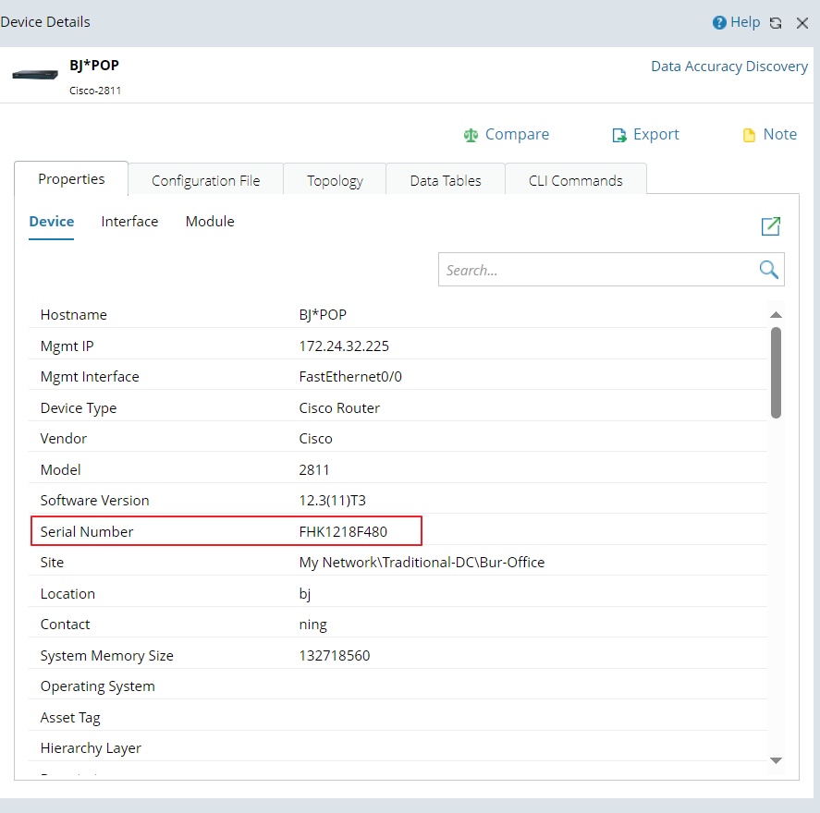
Task: Open the Configuration File tab
Action: pyautogui.click(x=205, y=180)
